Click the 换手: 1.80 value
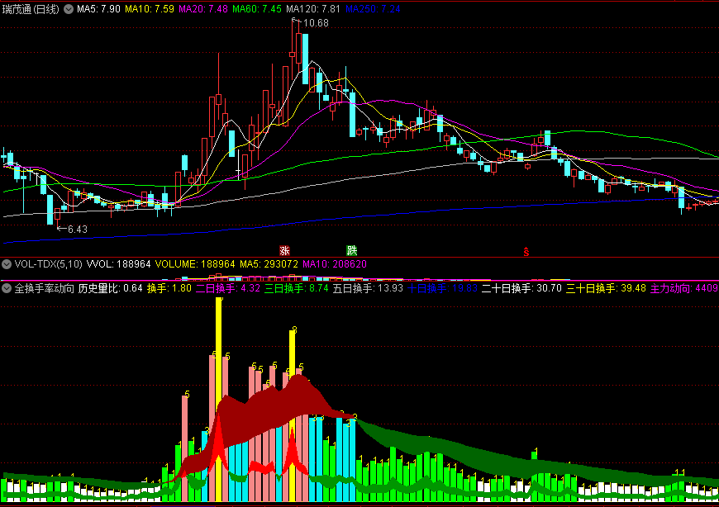 (x=169, y=288)
